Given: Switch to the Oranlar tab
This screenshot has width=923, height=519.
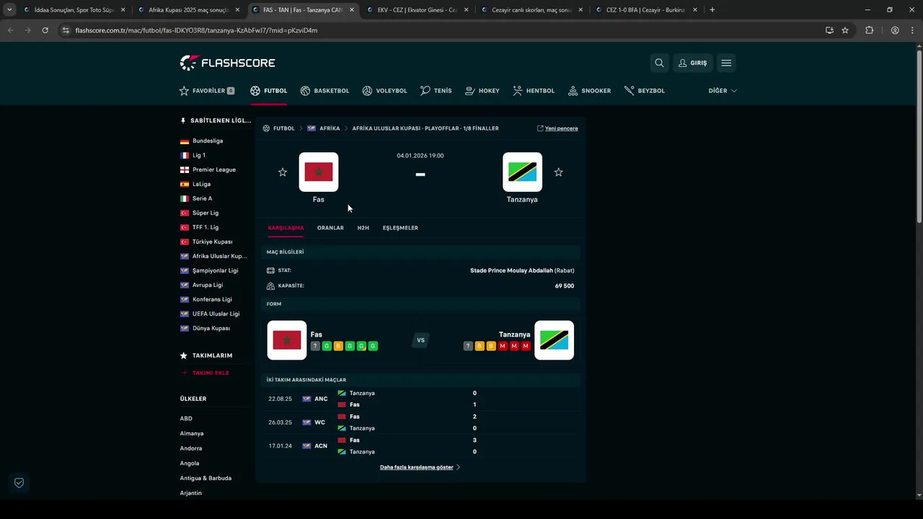Looking at the screenshot, I should coord(330,228).
